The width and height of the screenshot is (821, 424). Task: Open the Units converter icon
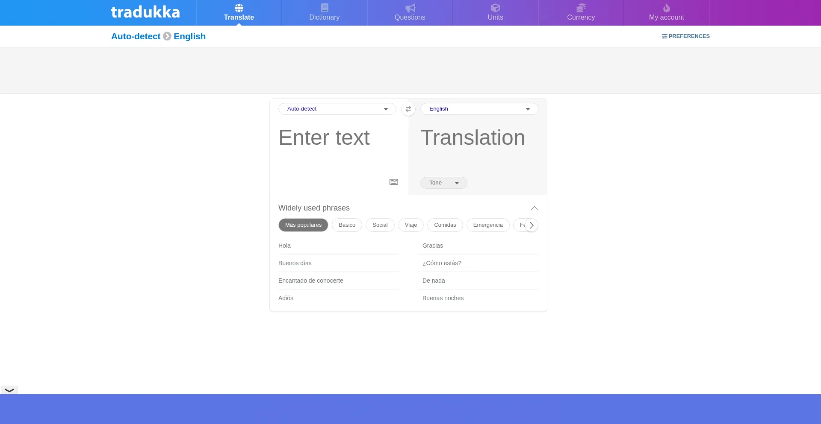tap(495, 8)
